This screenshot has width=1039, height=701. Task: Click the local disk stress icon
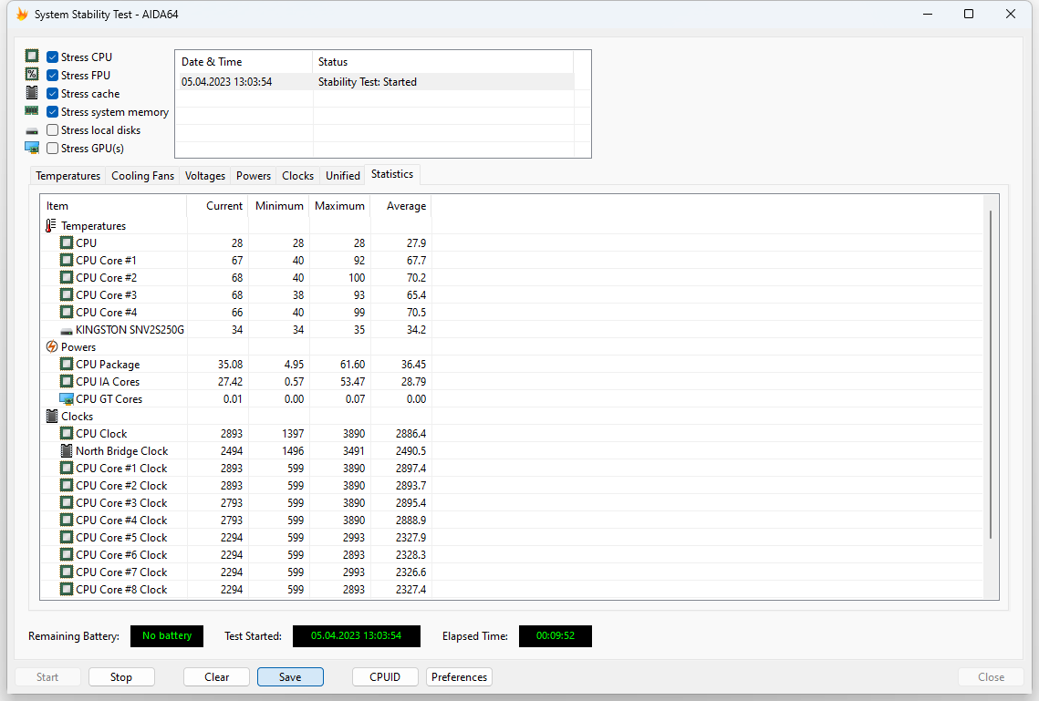pos(32,129)
